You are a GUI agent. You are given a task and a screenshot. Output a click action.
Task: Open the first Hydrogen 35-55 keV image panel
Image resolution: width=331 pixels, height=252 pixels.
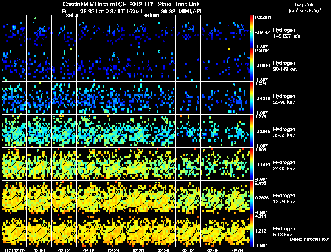[14, 131]
